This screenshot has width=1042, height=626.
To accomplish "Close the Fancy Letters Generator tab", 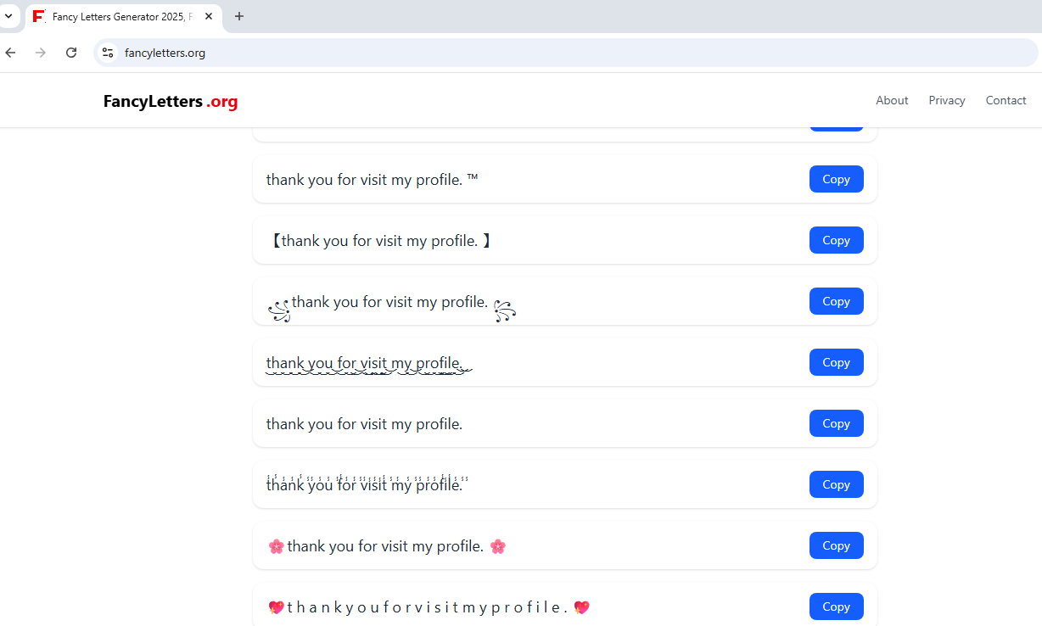I will pyautogui.click(x=209, y=16).
